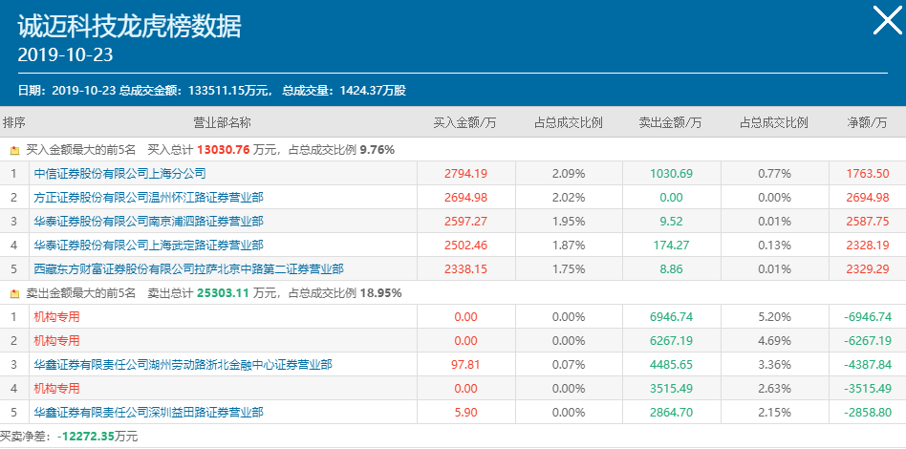This screenshot has width=906, height=449.
Task: Click the icon beside 卖出金额最大的前5名
Action: pos(14,293)
